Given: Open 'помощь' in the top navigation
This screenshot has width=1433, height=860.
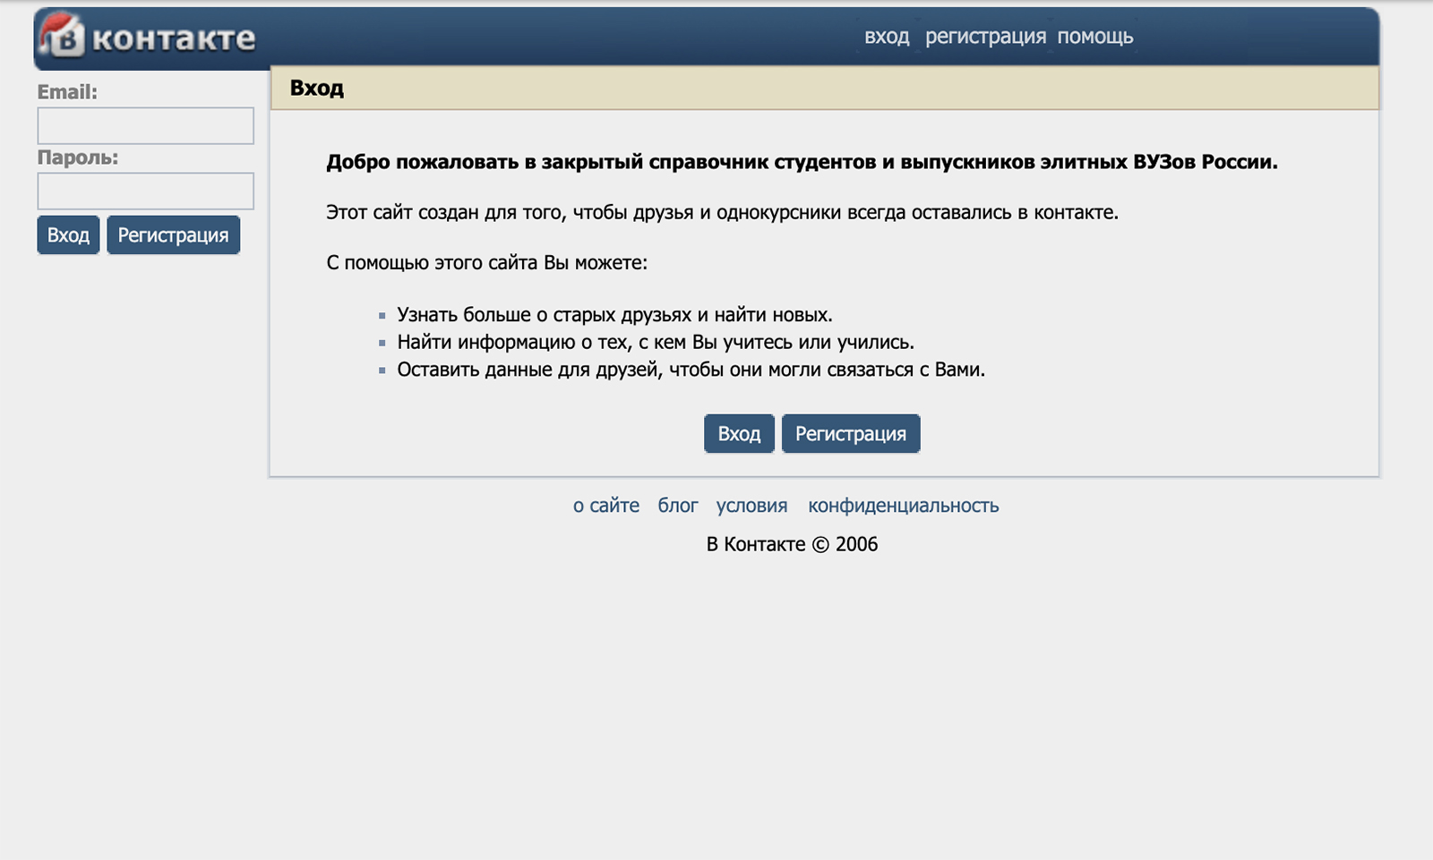Looking at the screenshot, I should (x=1094, y=37).
